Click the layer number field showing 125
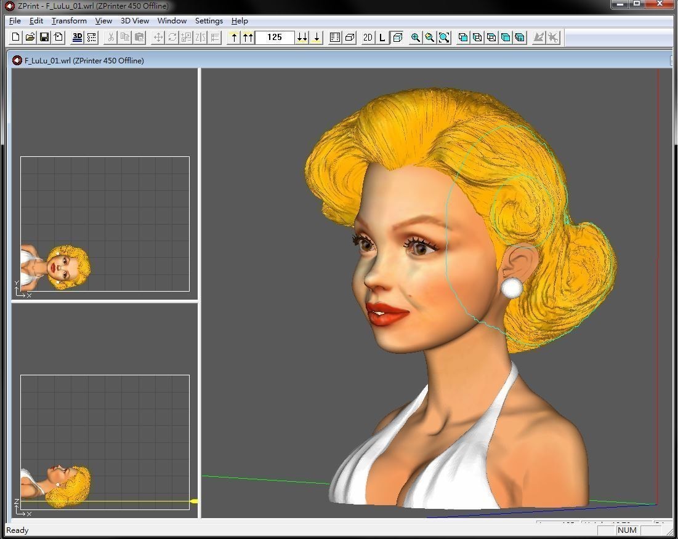This screenshot has height=539, width=678. pos(275,38)
